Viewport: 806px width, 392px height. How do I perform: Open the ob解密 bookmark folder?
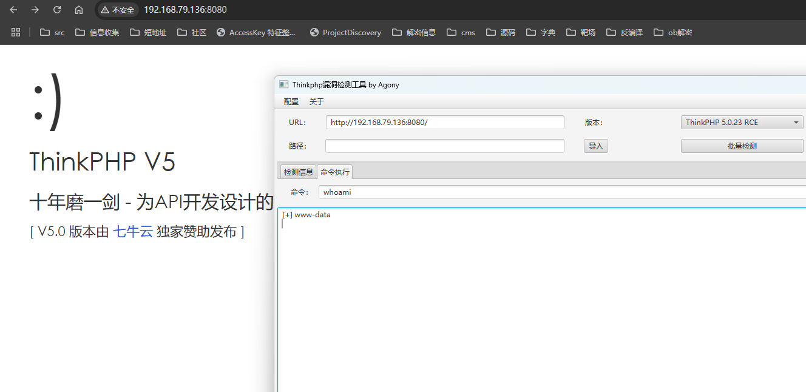pyautogui.click(x=672, y=32)
